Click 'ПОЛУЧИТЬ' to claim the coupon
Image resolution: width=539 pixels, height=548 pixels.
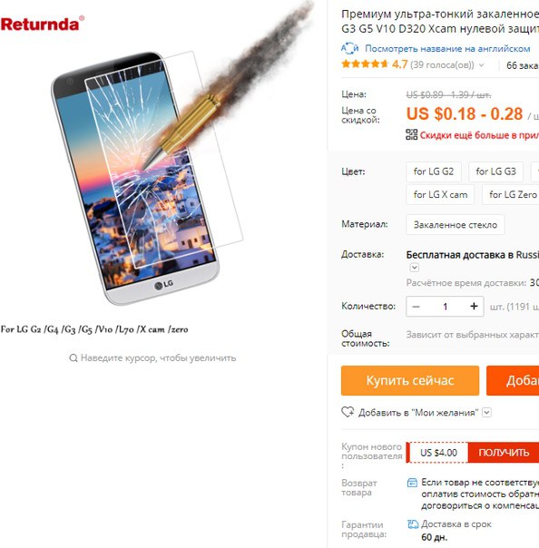[504, 453]
